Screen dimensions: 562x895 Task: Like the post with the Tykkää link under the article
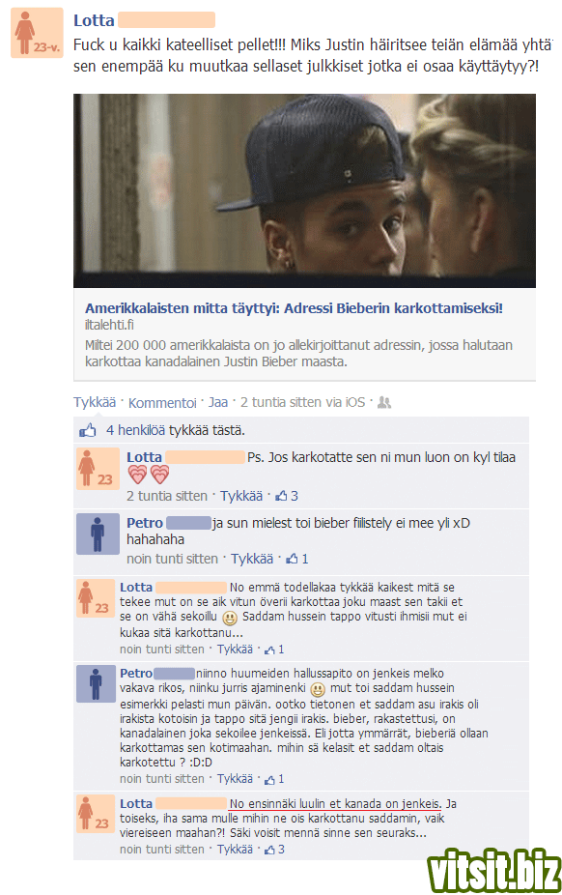[x=95, y=402]
